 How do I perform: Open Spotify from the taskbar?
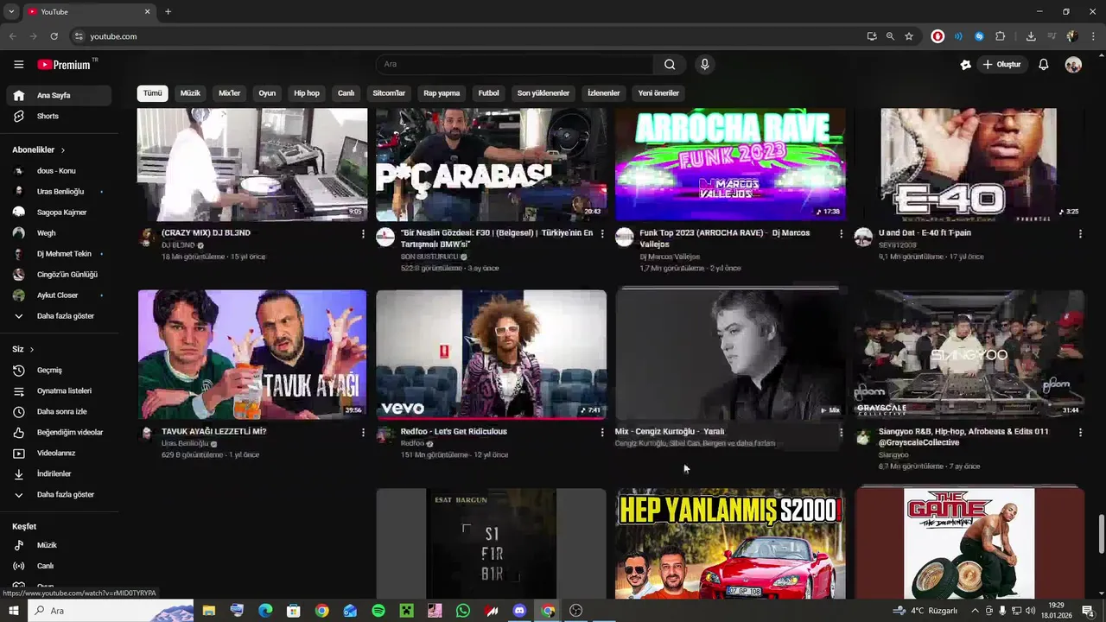tap(378, 611)
